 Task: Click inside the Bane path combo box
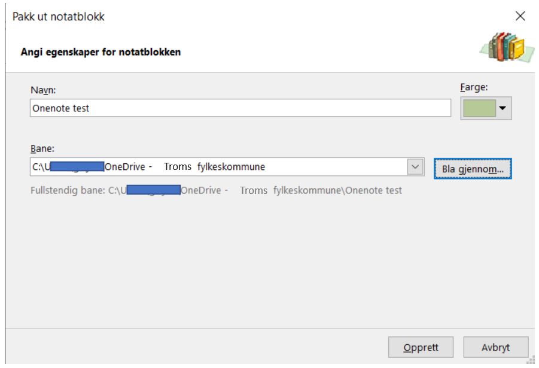pos(218,167)
